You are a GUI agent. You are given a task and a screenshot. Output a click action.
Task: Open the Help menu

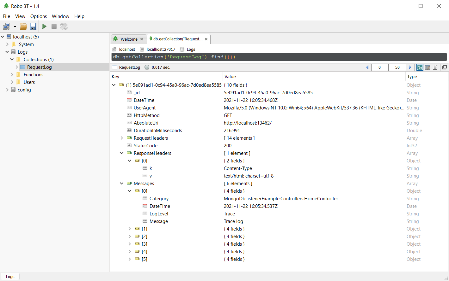(x=79, y=16)
